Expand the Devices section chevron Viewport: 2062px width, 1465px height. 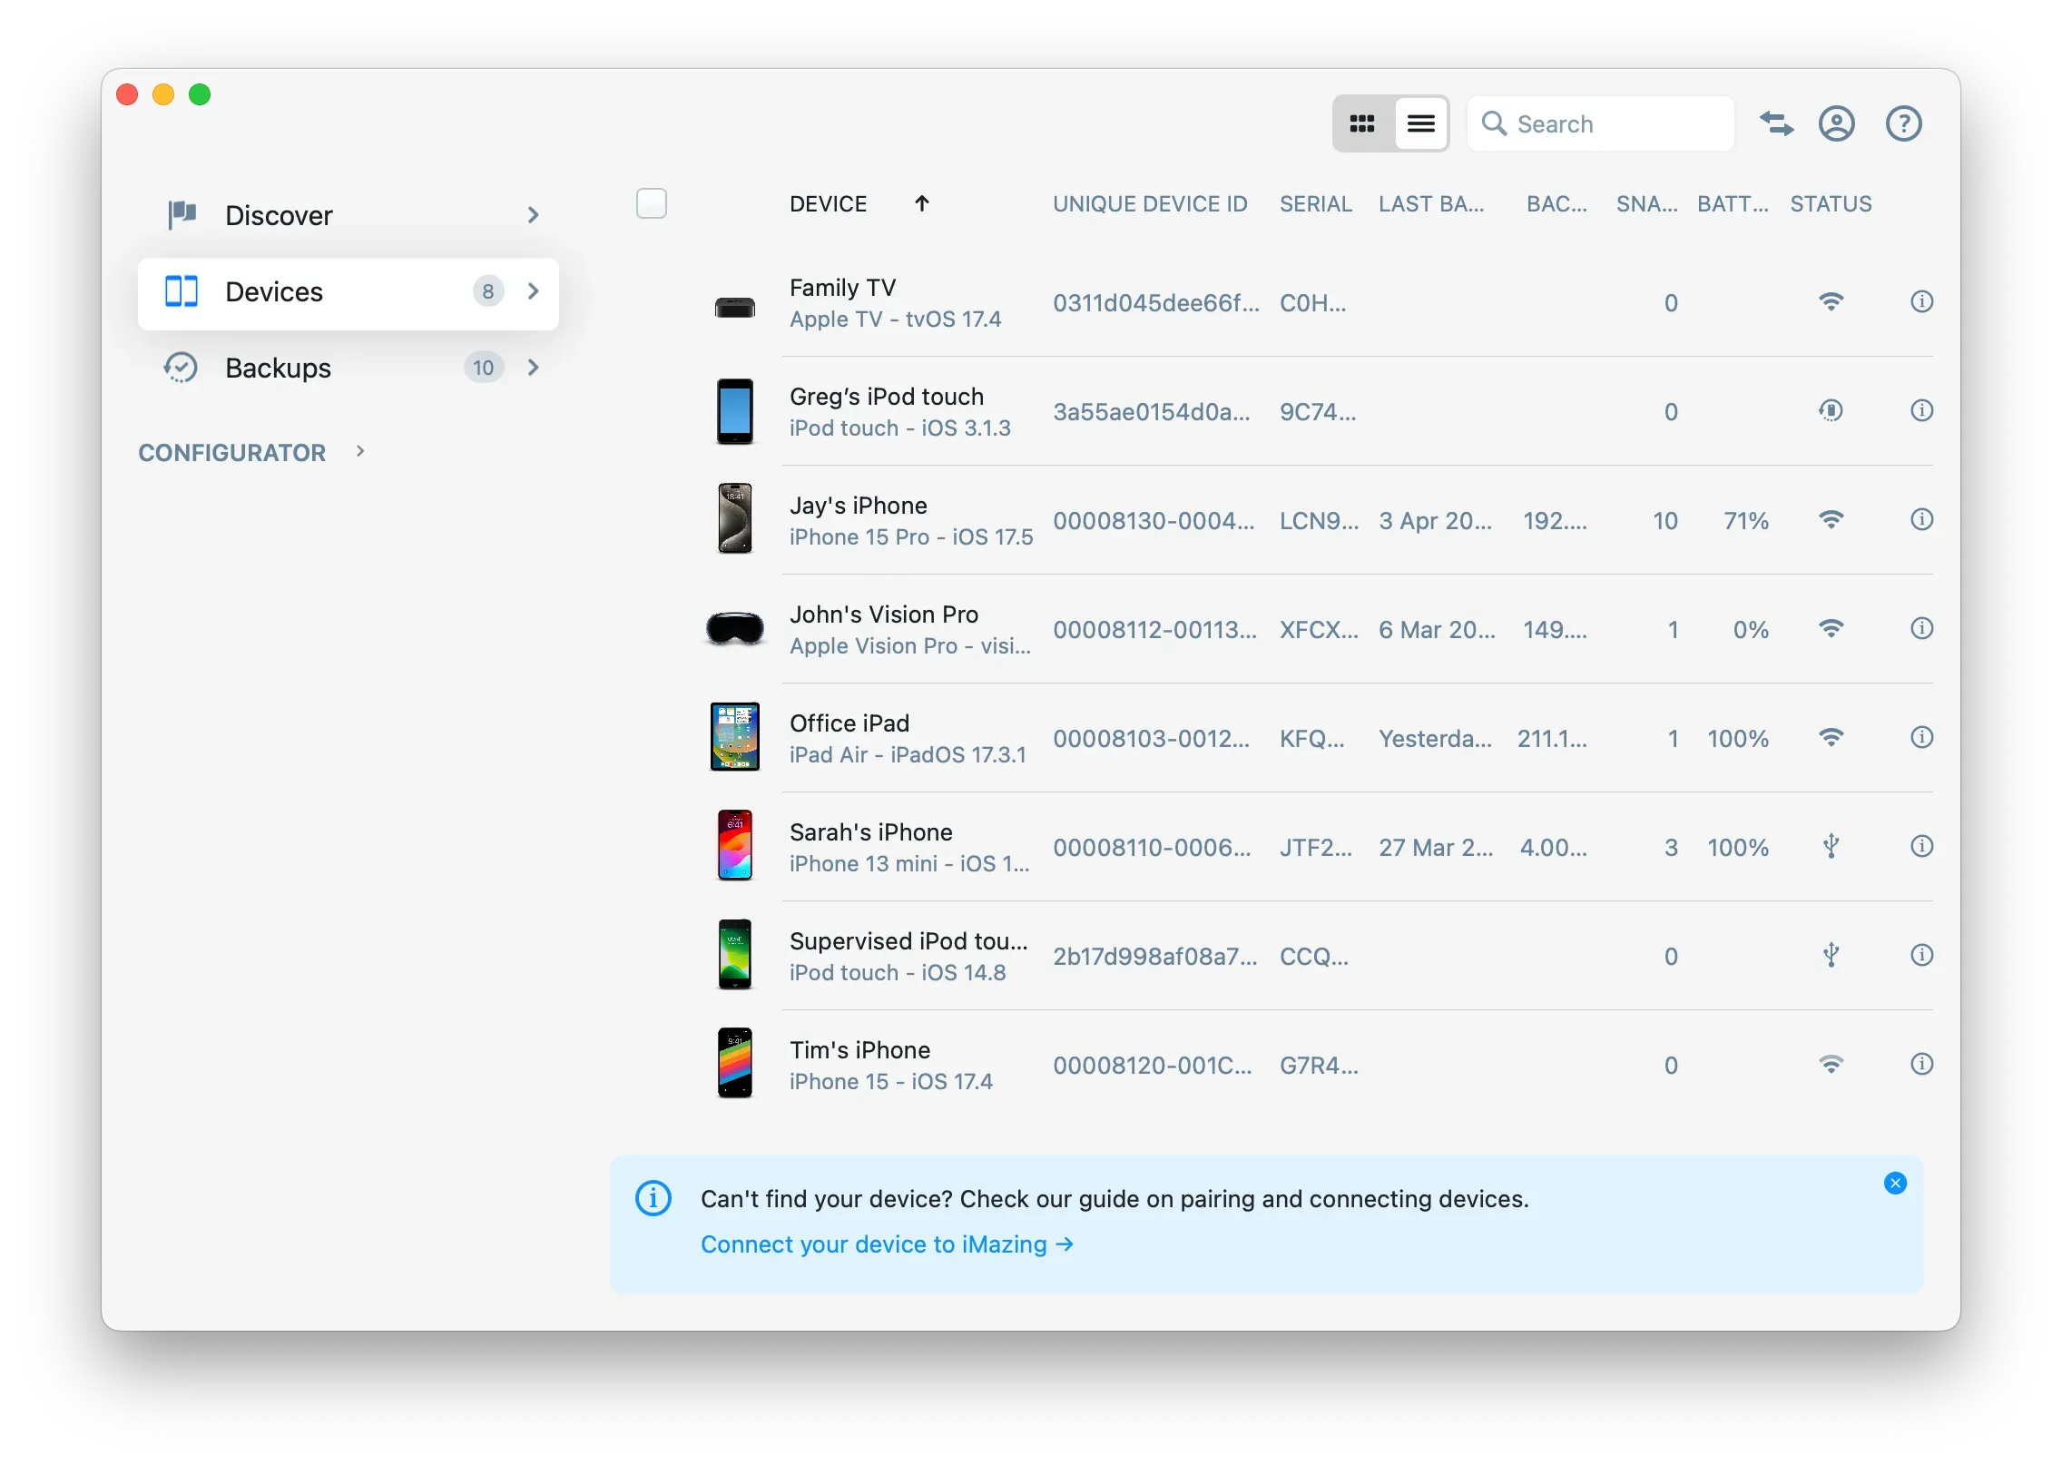[x=533, y=292]
